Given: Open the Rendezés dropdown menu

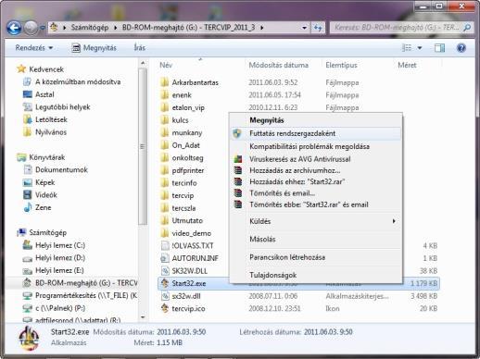Looking at the screenshot, I should pyautogui.click(x=34, y=48).
